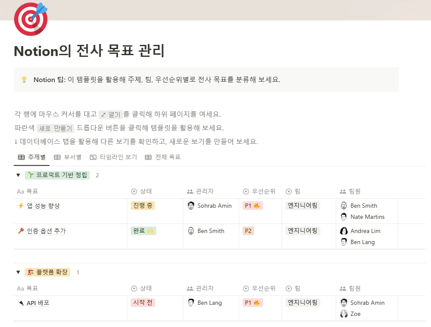Click the target page icon at the top
The image size is (431, 327).
30,19
